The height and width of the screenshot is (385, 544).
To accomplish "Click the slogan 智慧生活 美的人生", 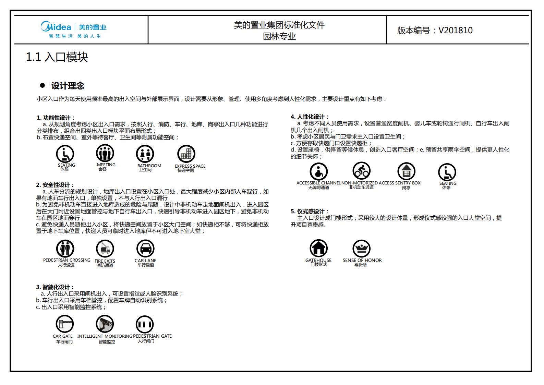I will click(75, 36).
